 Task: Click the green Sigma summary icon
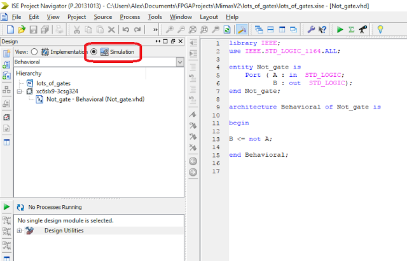pos(351,30)
